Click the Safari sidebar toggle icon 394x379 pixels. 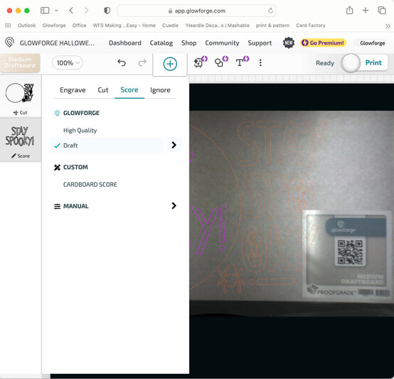click(45, 11)
